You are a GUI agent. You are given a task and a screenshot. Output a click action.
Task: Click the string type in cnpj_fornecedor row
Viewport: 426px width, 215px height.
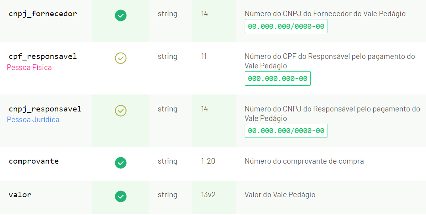(167, 14)
